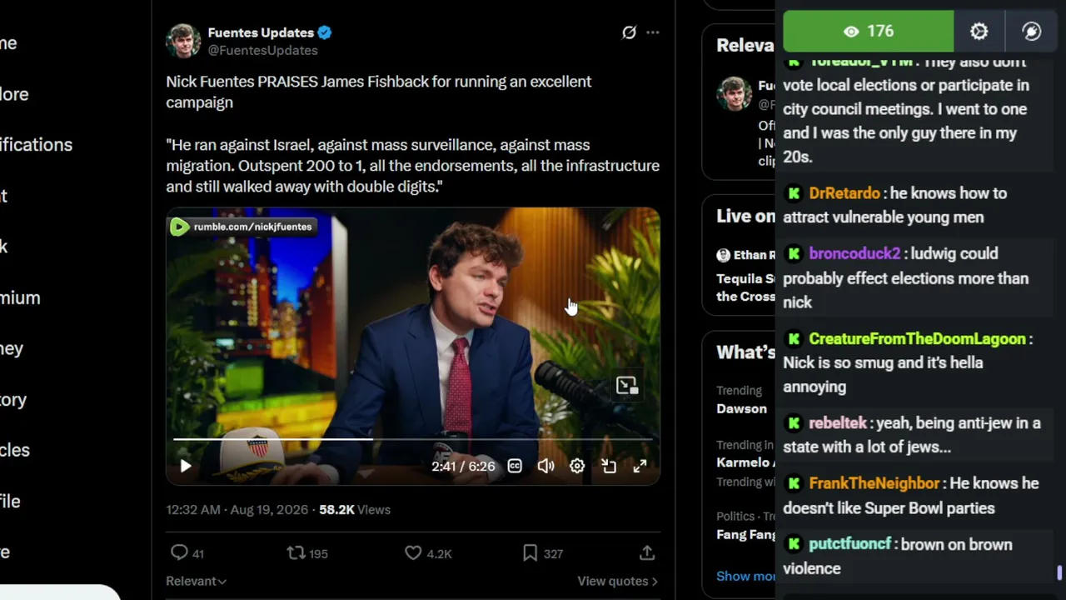Mute the video using the speaker icon
The image size is (1066, 600).
[x=545, y=466]
